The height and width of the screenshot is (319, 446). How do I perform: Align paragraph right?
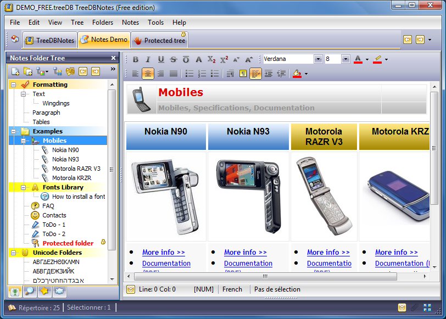[161, 74]
